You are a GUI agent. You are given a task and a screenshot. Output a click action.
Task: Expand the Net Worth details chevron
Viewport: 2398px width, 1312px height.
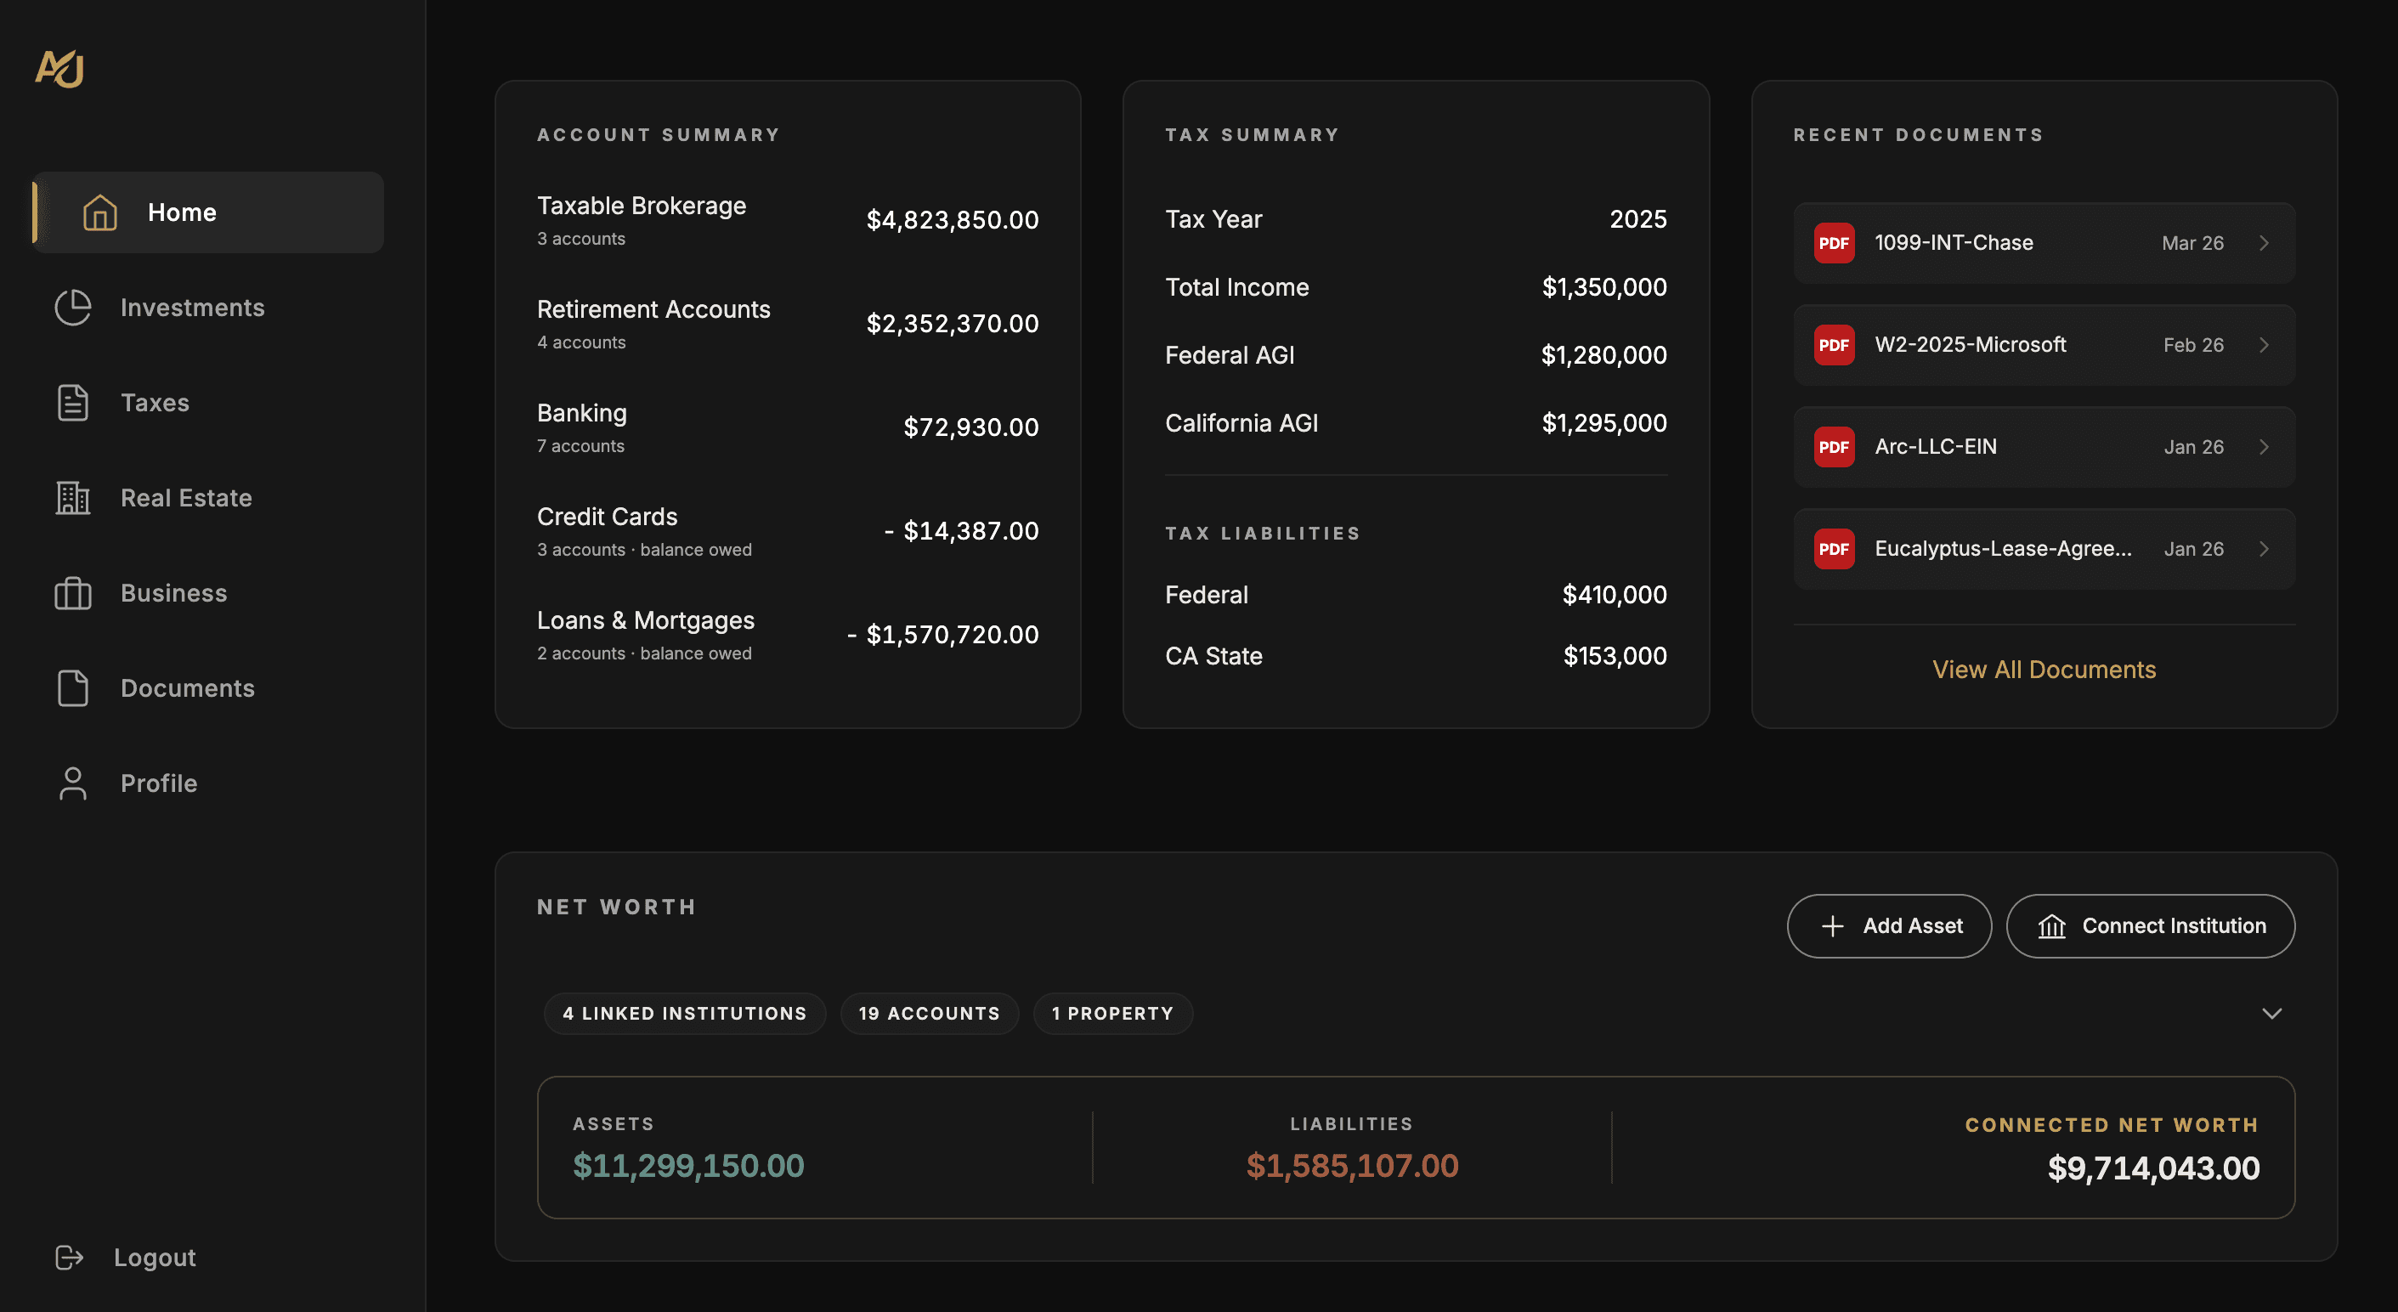click(2271, 1013)
